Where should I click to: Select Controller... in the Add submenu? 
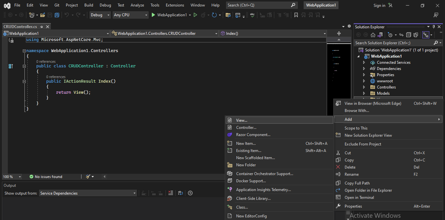point(279,128)
